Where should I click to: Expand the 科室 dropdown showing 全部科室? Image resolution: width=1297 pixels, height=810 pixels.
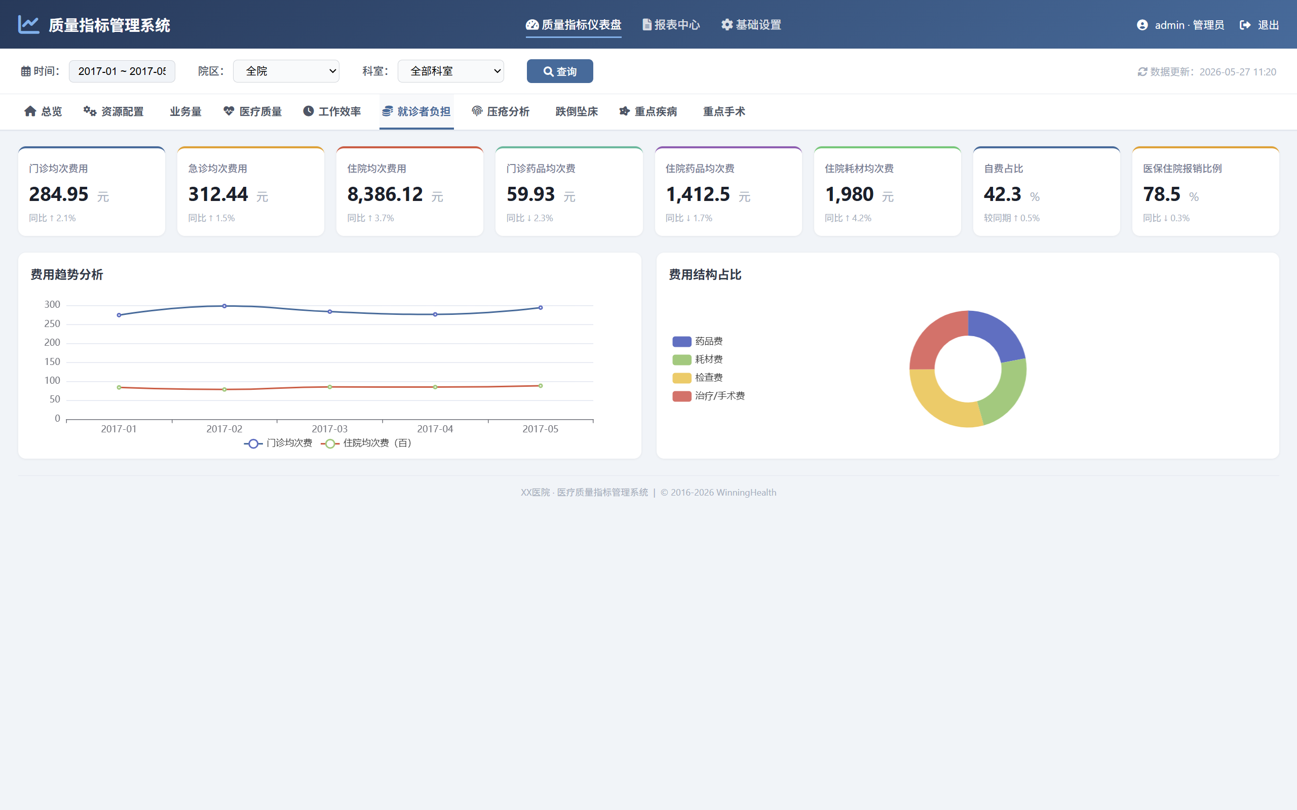pos(451,71)
